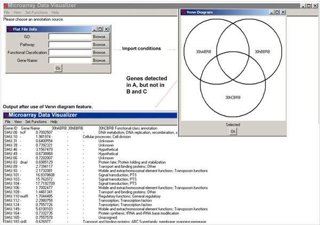Browse for a GO annotation file

coord(100,37)
